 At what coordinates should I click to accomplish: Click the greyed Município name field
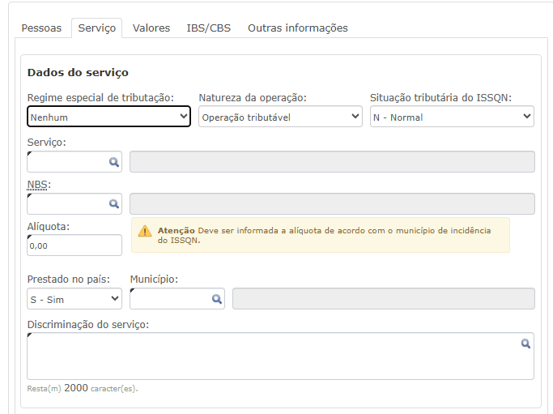[384, 299]
